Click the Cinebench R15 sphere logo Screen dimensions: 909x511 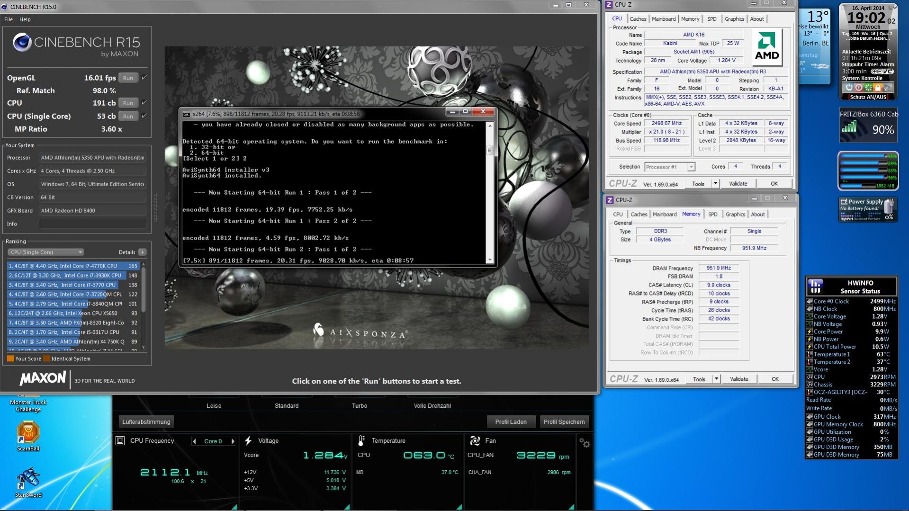coord(22,42)
